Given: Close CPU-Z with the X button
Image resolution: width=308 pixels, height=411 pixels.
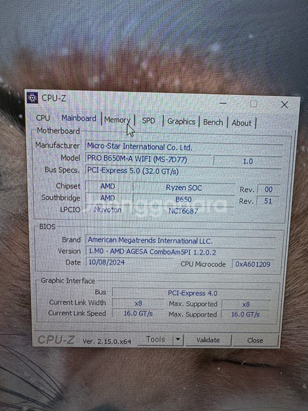Looking at the screenshot, I should 285,105.
